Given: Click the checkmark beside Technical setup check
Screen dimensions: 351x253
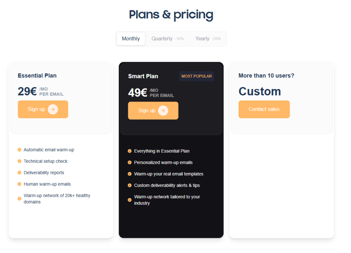Looking at the screenshot, I should (19, 161).
